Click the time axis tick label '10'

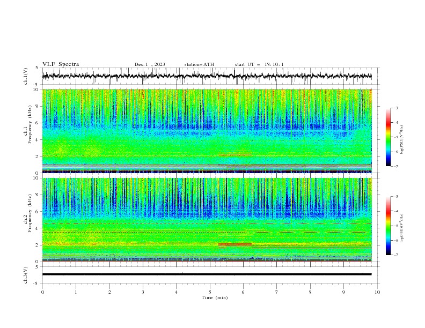[x=377, y=292]
